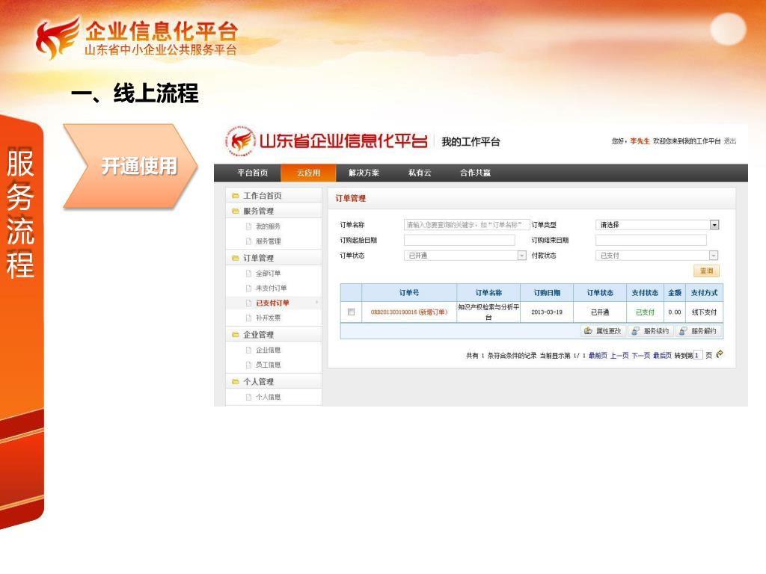This screenshot has height=574, width=766.
Task: Click the Shandong platform phoenix logo
Action: point(240,141)
